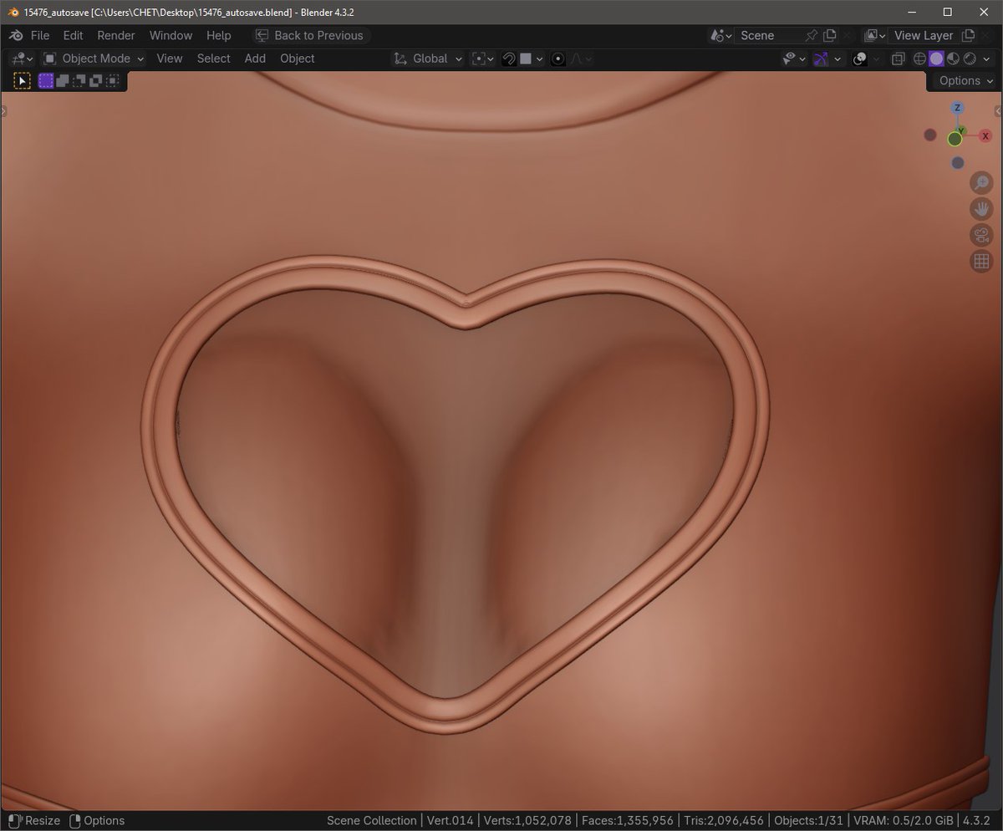Choose the intersect selection mode
The image size is (1003, 831).
pyautogui.click(x=112, y=81)
